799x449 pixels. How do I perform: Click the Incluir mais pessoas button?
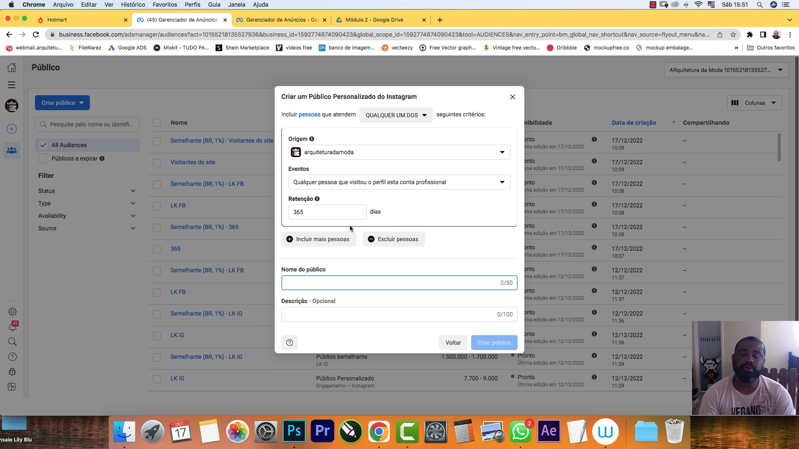(x=318, y=239)
